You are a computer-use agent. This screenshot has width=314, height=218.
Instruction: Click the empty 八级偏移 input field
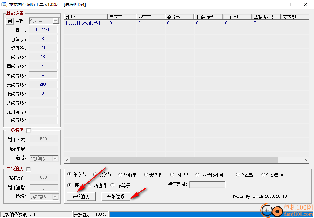point(43,102)
